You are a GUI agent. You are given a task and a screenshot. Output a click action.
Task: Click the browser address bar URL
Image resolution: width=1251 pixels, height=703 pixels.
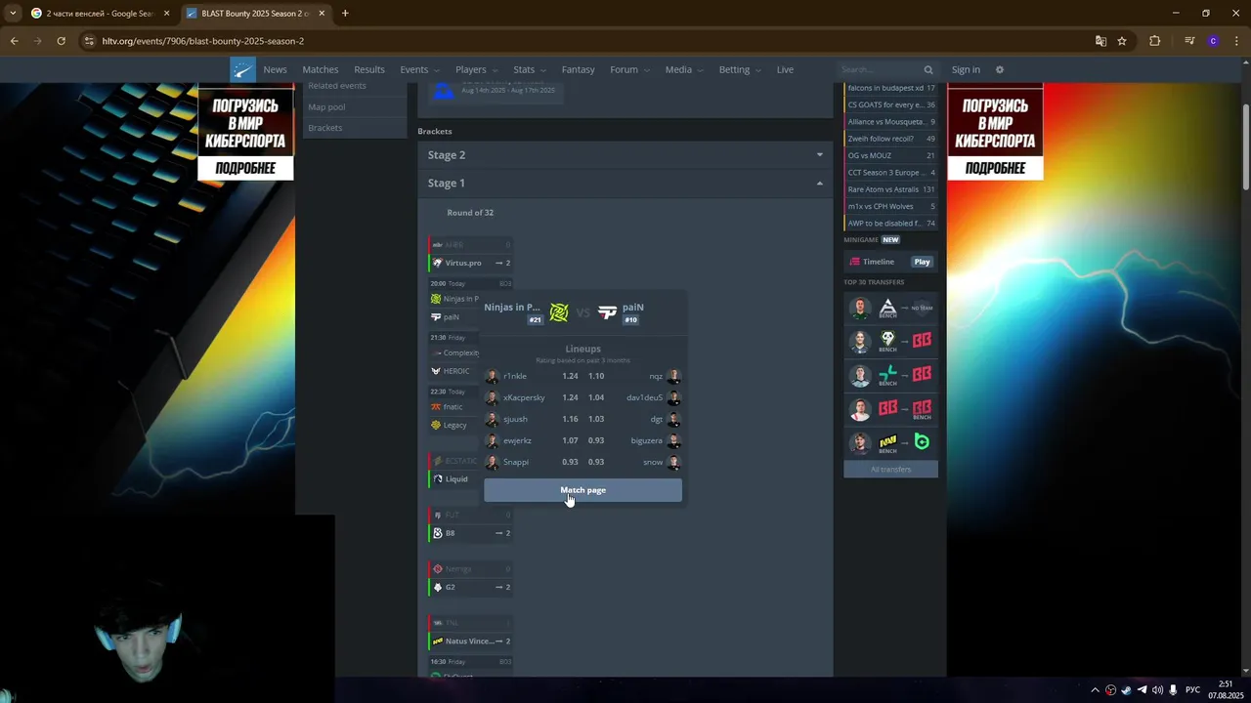203,41
